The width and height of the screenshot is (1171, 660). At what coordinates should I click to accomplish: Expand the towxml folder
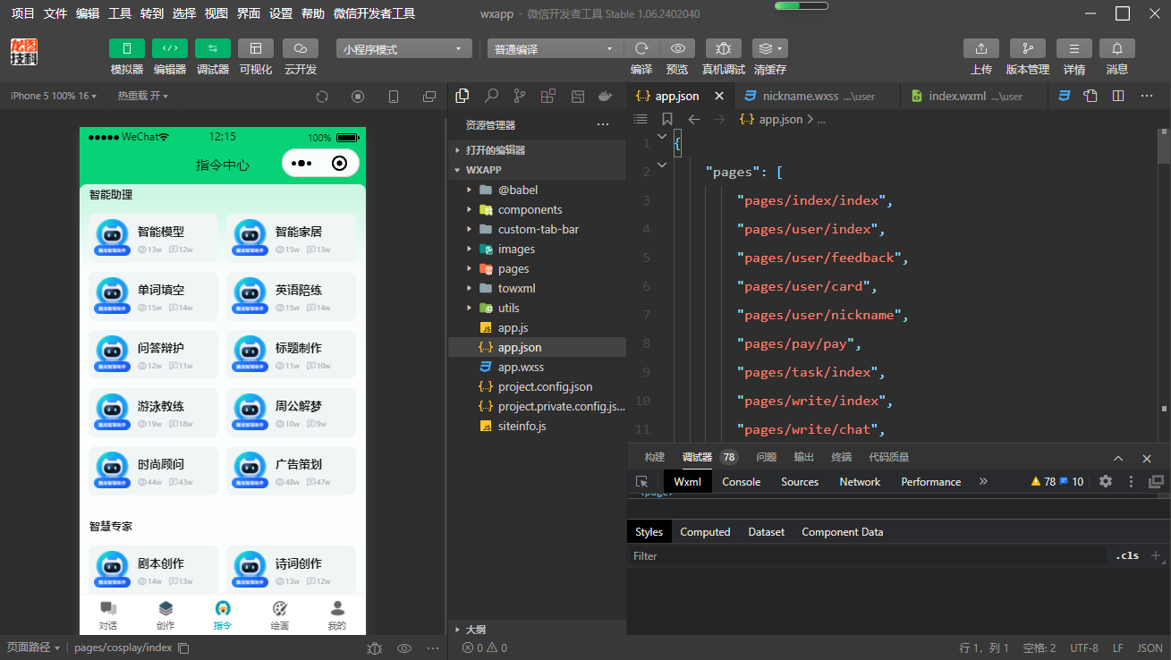pos(537,288)
